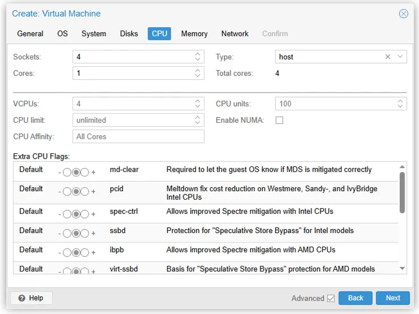Increase CPU units with up arrow
Viewport: 419px width, 314px height.
click(400, 101)
